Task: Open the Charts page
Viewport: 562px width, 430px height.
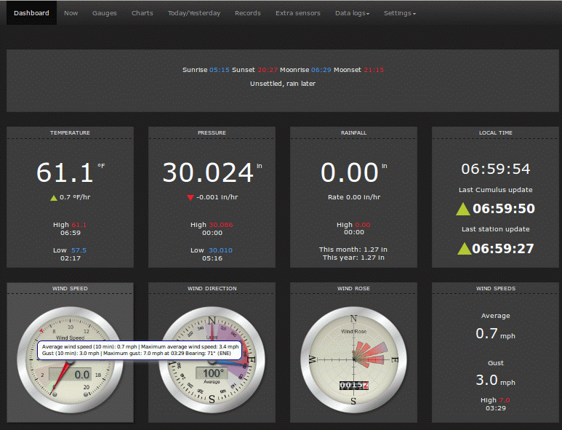Action: point(142,13)
